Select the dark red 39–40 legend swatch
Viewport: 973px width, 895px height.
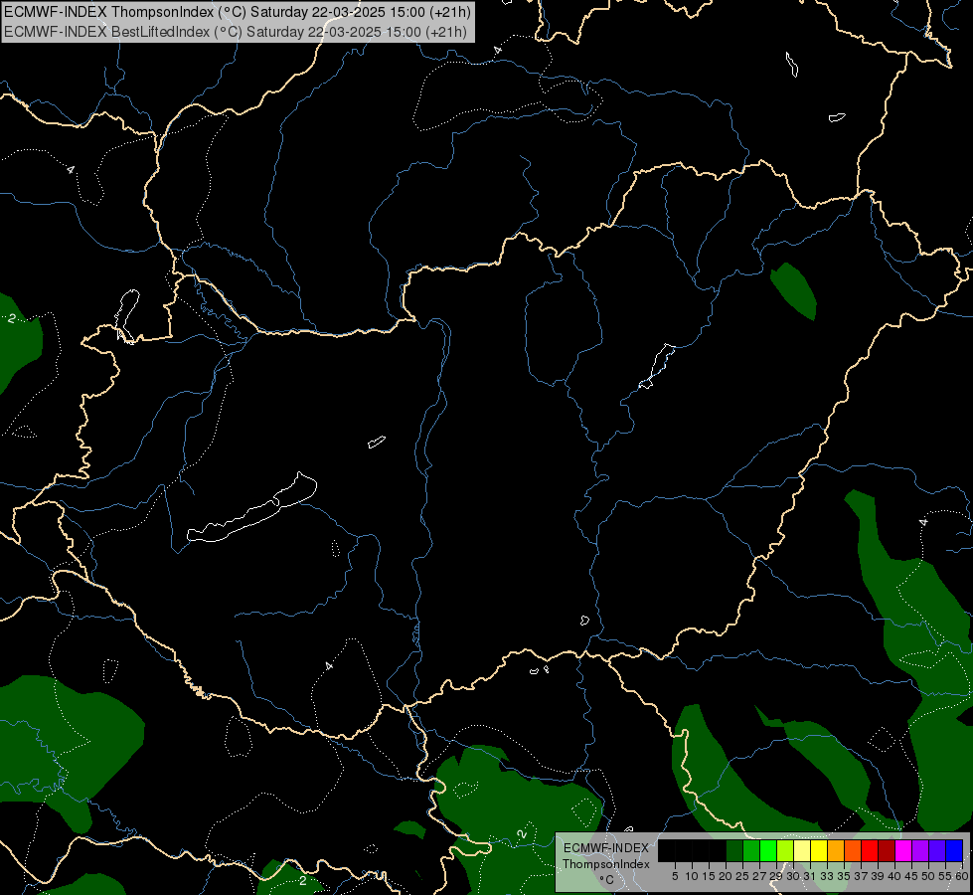[x=887, y=851]
